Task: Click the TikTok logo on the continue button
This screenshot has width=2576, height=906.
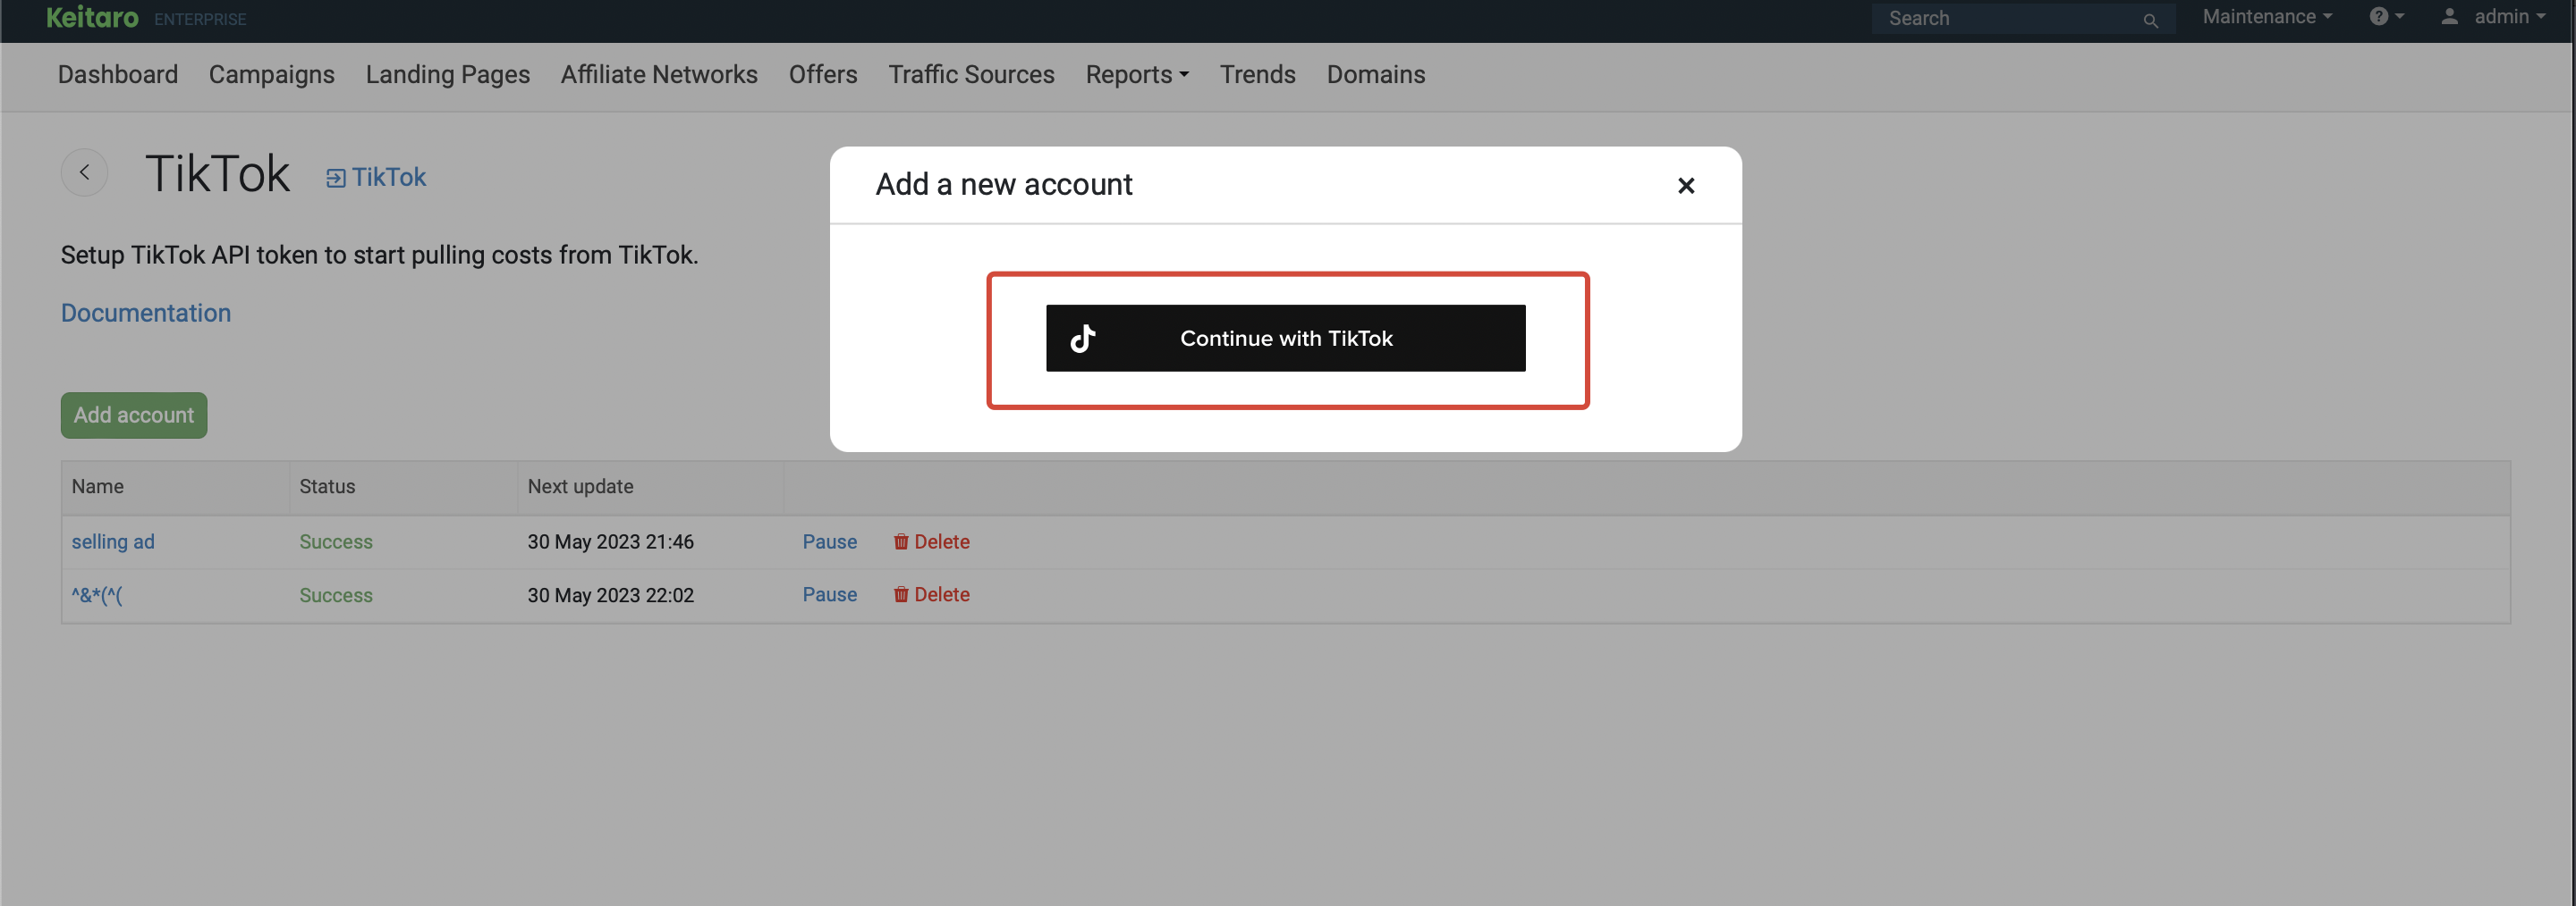Action: [x=1083, y=339]
